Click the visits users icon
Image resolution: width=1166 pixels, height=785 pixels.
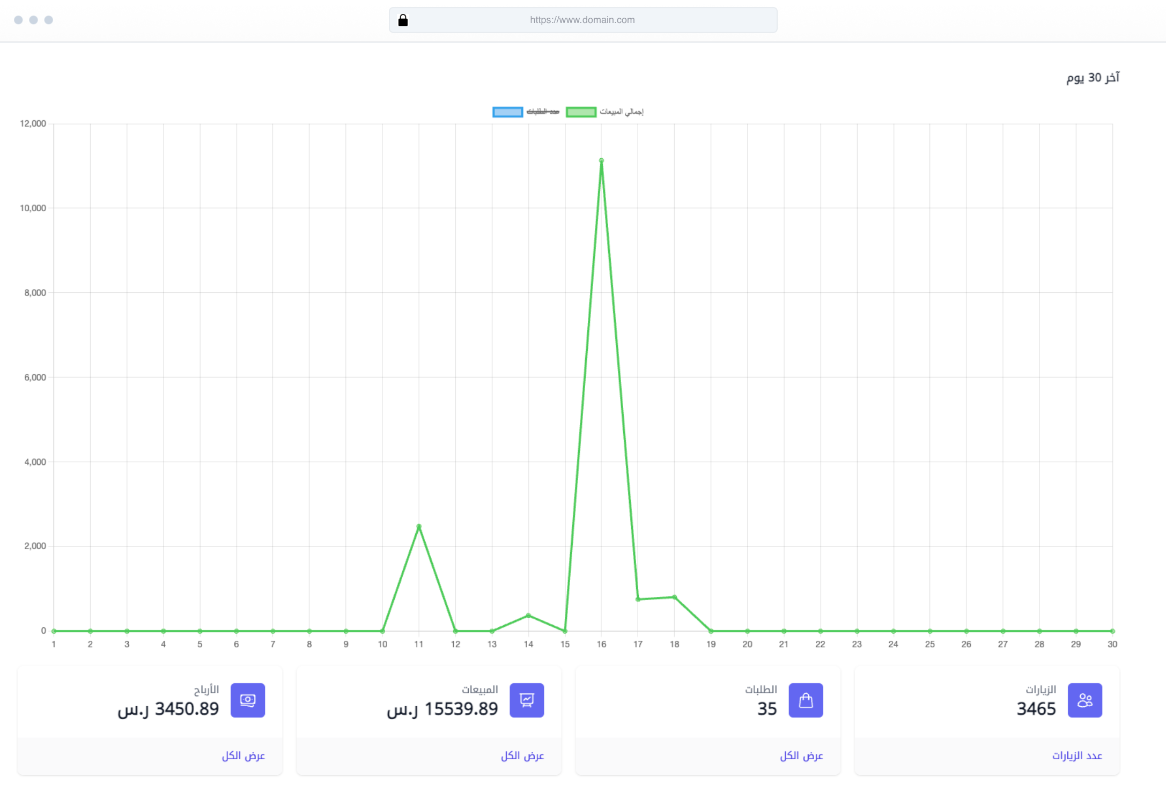click(1084, 700)
